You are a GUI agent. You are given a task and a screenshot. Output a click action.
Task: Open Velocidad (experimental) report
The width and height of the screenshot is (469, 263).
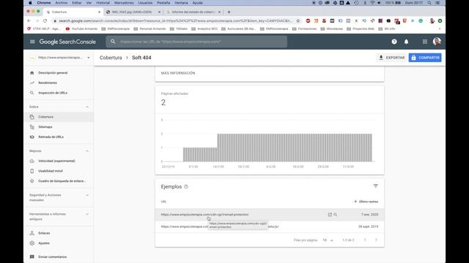pos(56,161)
